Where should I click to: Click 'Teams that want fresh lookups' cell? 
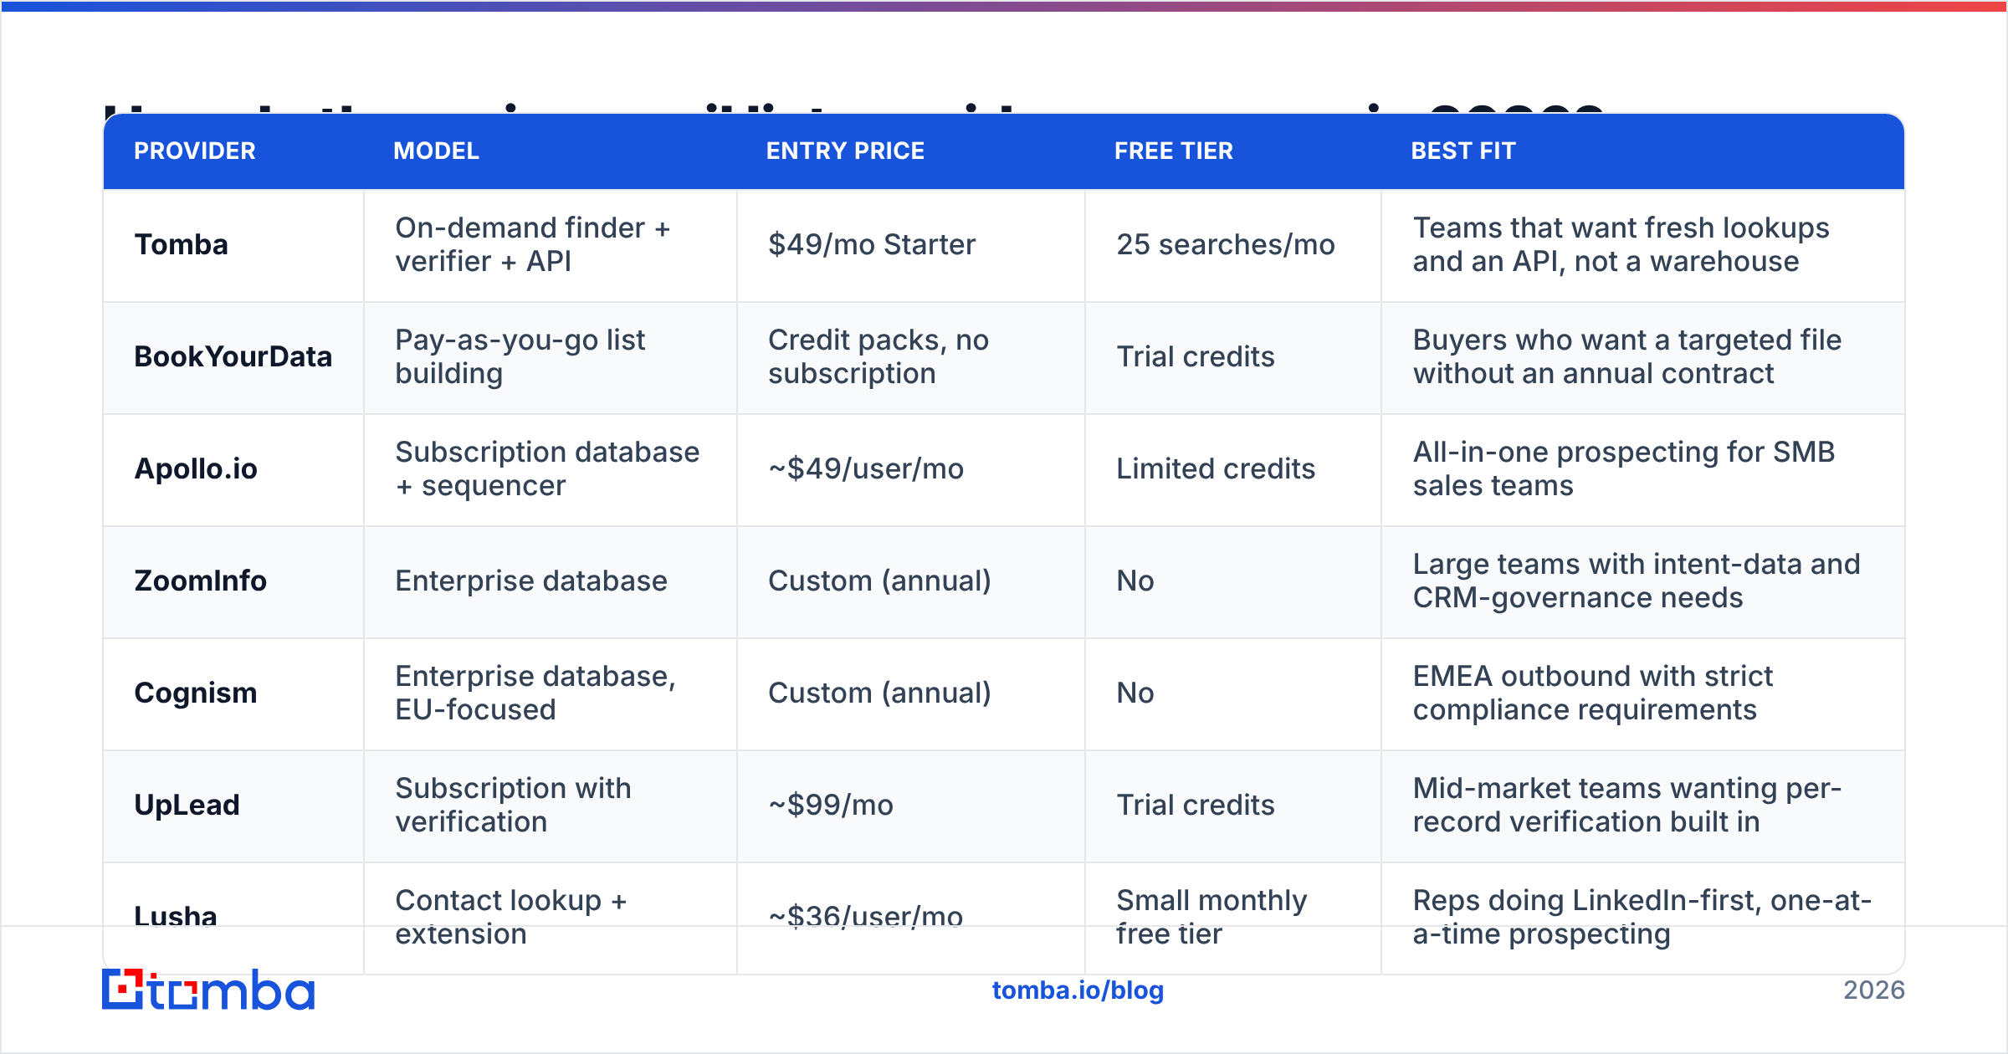click(x=1643, y=245)
